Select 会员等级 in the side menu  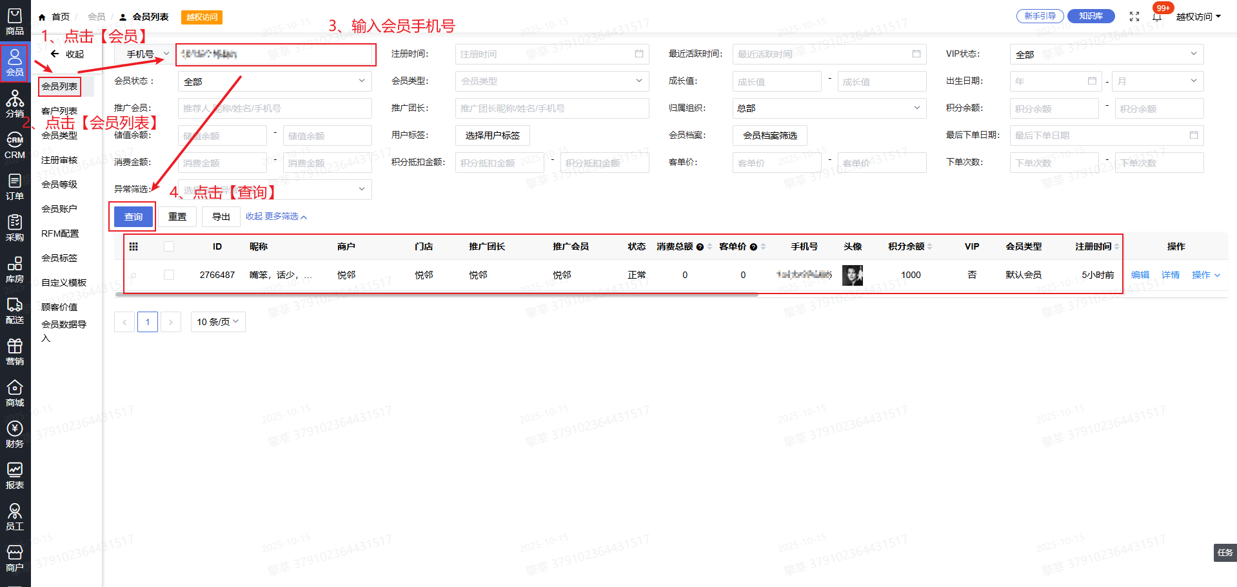tap(59, 184)
